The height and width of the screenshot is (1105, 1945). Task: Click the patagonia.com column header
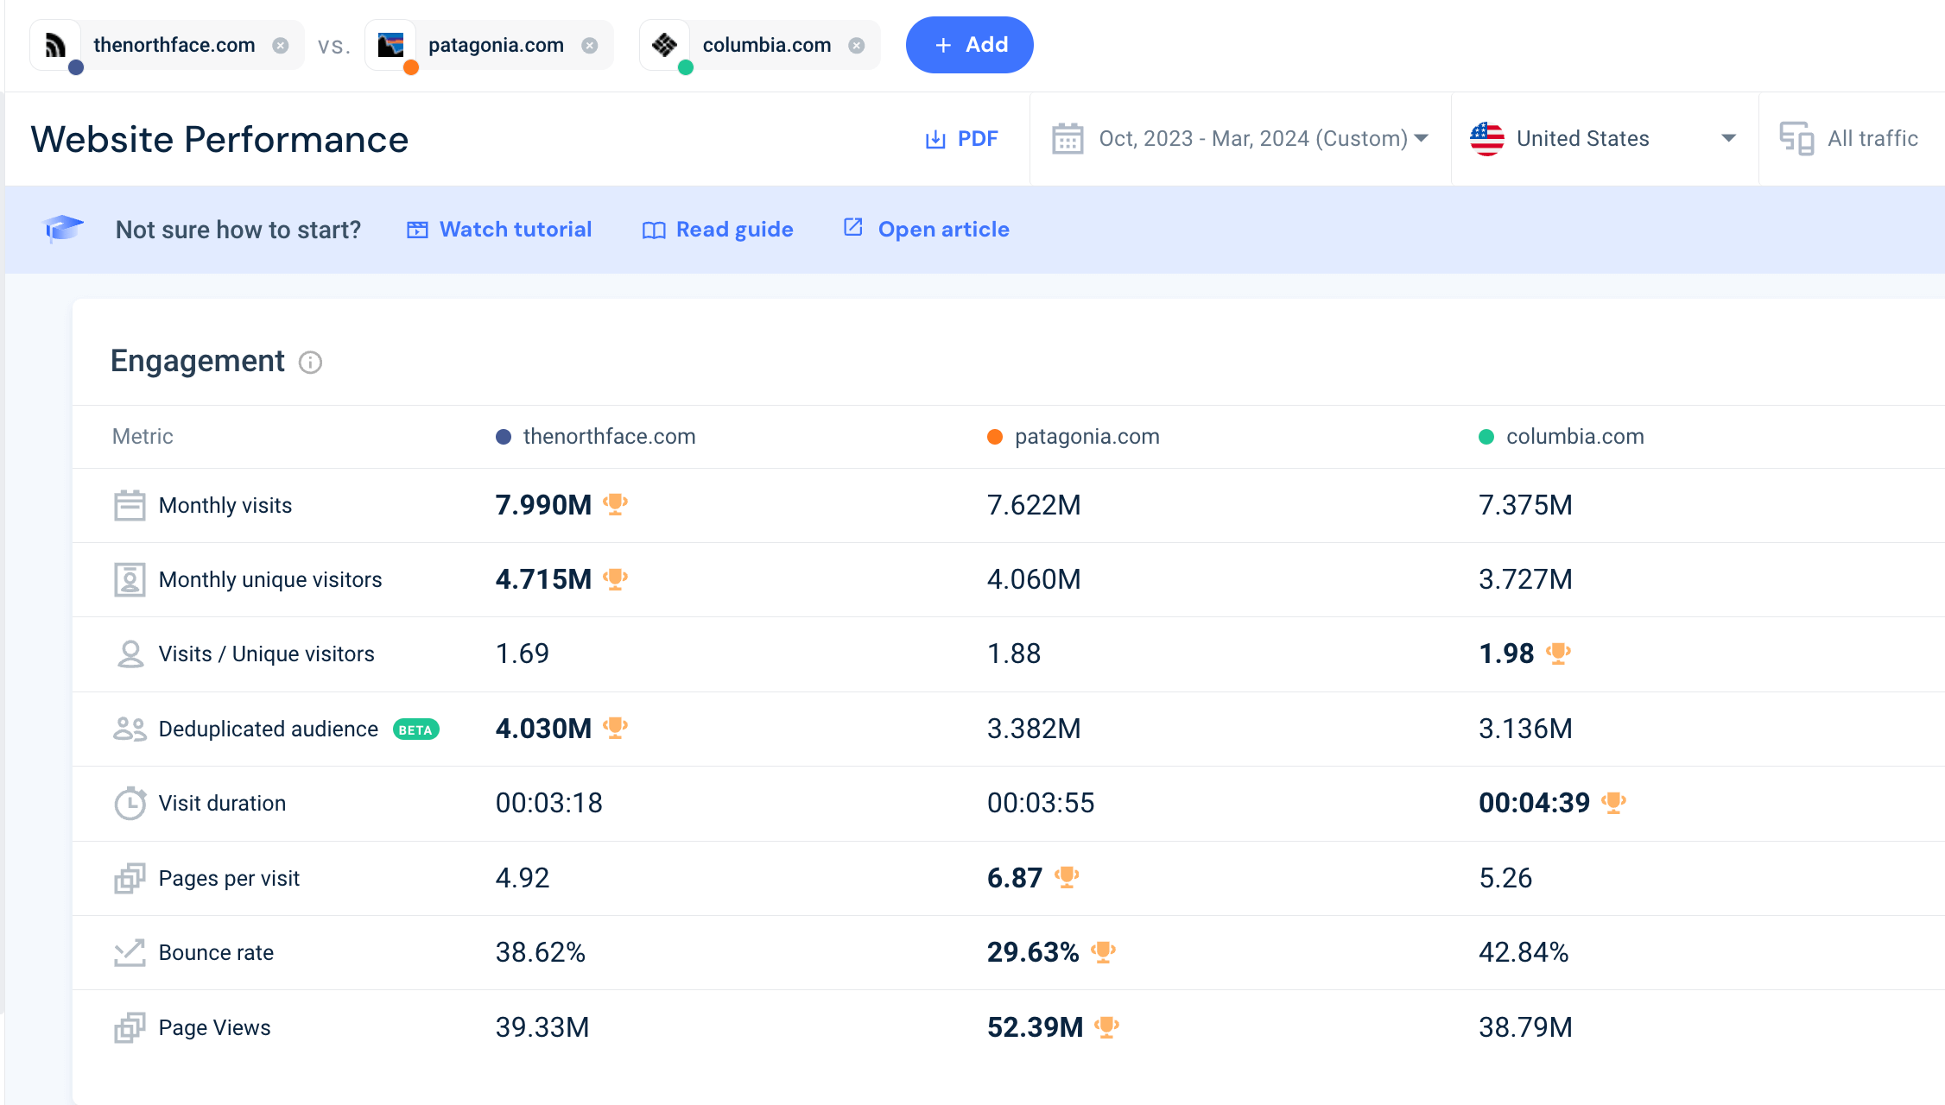1074,437
